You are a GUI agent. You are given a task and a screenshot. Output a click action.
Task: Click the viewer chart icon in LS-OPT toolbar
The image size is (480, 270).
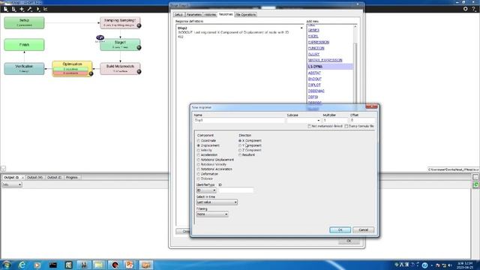pyautogui.click(x=45, y=9)
